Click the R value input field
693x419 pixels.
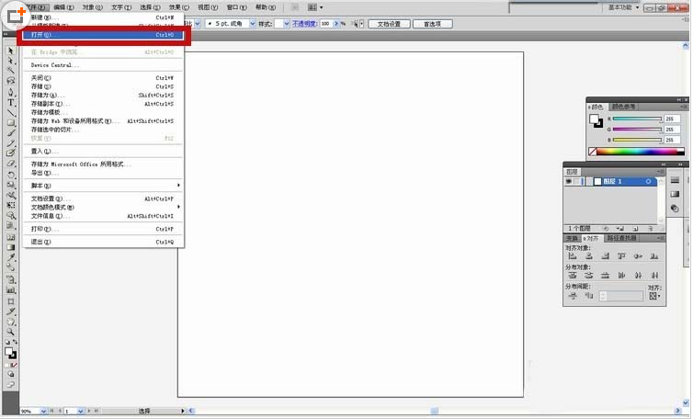(669, 119)
